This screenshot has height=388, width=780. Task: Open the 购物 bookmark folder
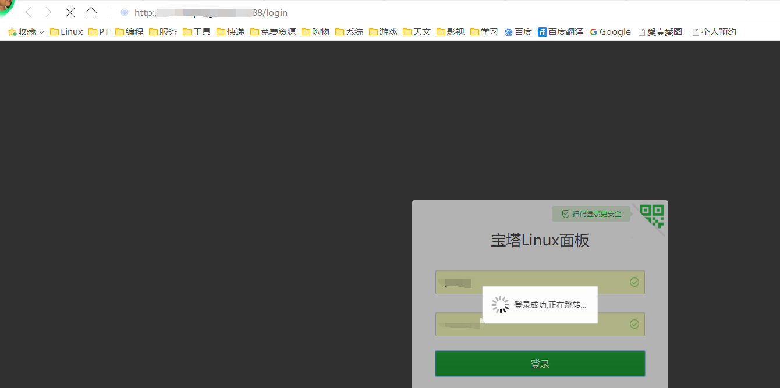[x=315, y=32]
